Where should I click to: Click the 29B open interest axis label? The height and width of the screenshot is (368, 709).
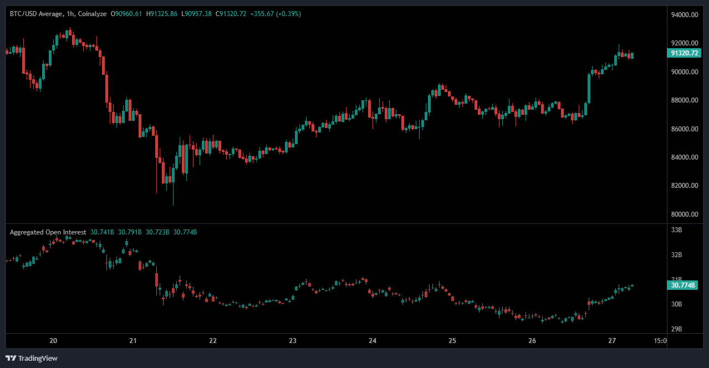tap(676, 329)
